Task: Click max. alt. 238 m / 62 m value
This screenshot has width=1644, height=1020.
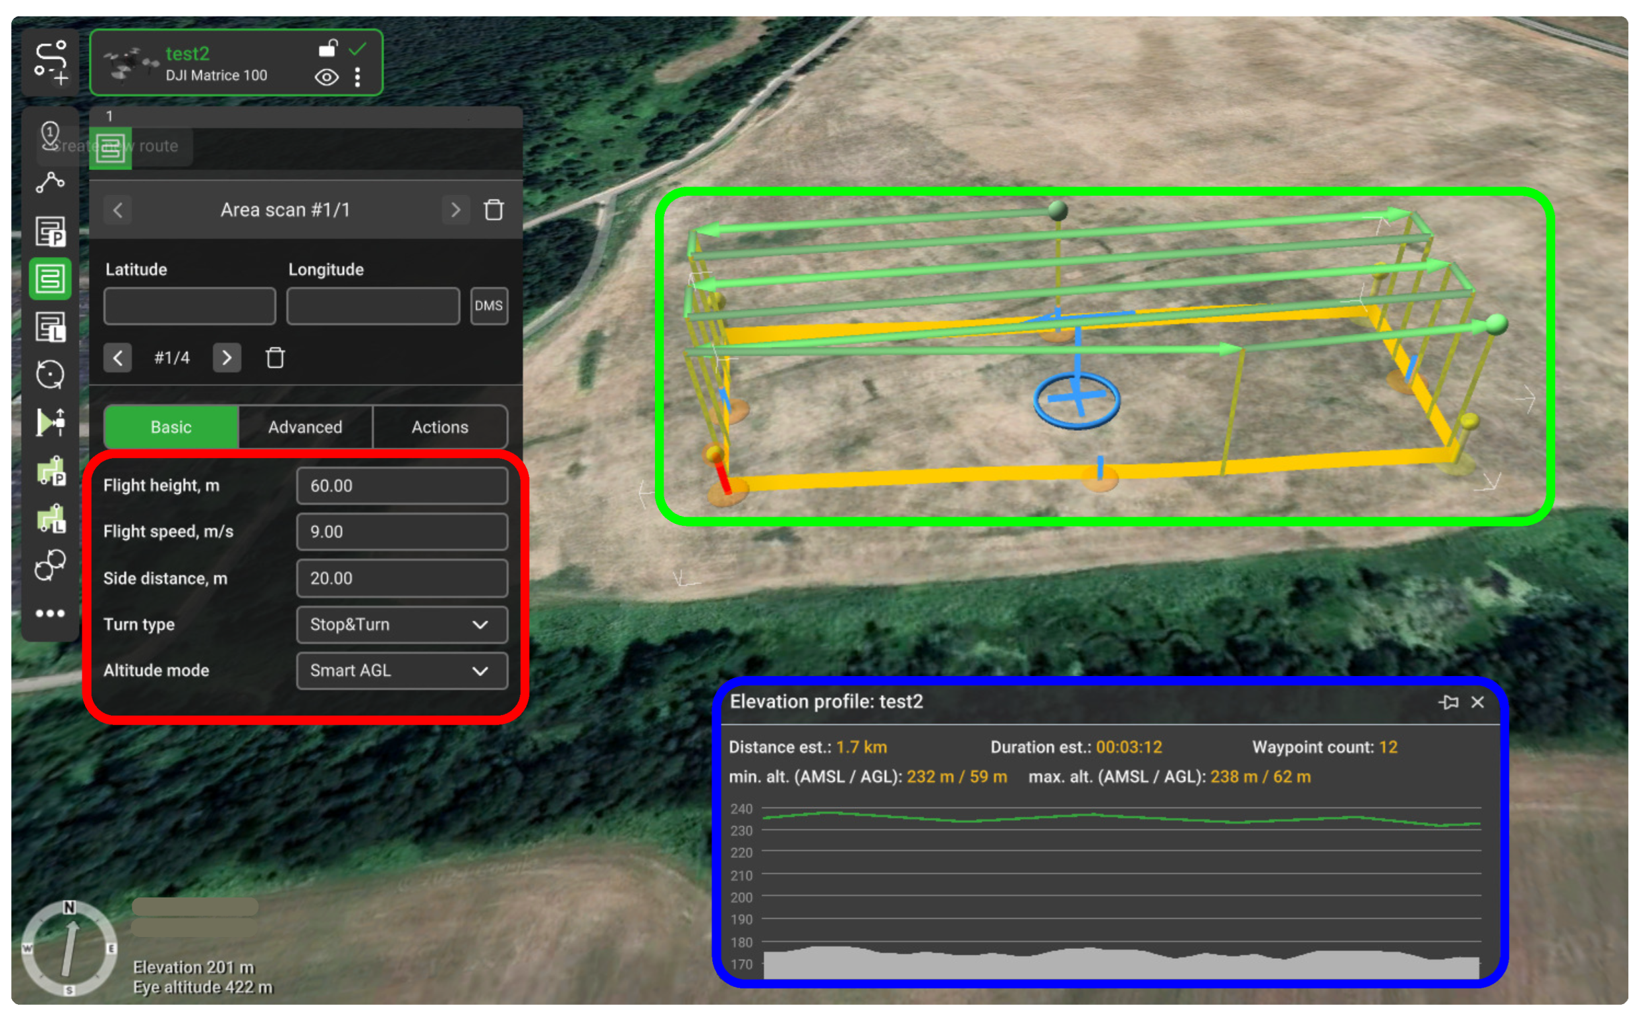Action: click(x=1260, y=776)
